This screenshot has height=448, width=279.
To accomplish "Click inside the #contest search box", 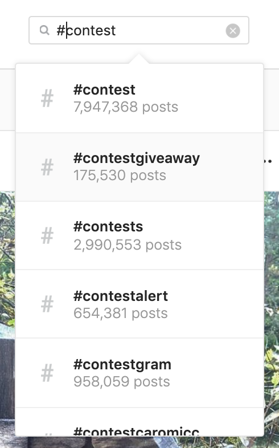I will pos(139,30).
